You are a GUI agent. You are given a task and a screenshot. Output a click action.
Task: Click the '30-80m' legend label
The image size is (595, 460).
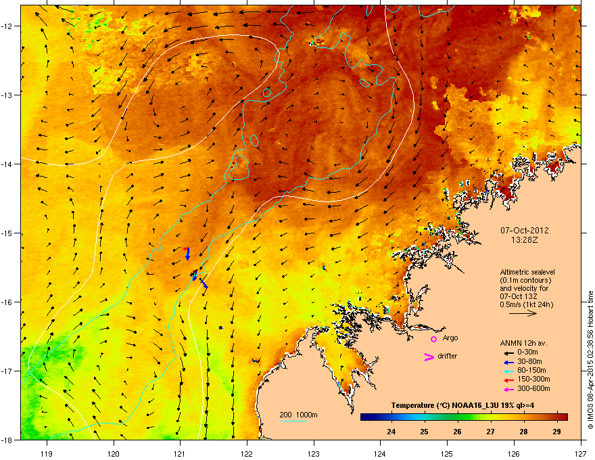coord(529,361)
